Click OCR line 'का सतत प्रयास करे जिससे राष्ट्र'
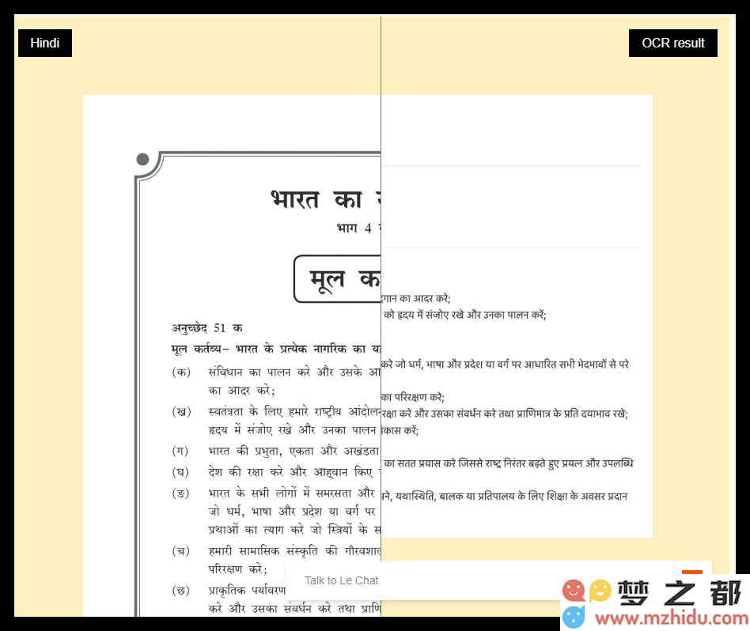The image size is (750, 631). pos(508,463)
